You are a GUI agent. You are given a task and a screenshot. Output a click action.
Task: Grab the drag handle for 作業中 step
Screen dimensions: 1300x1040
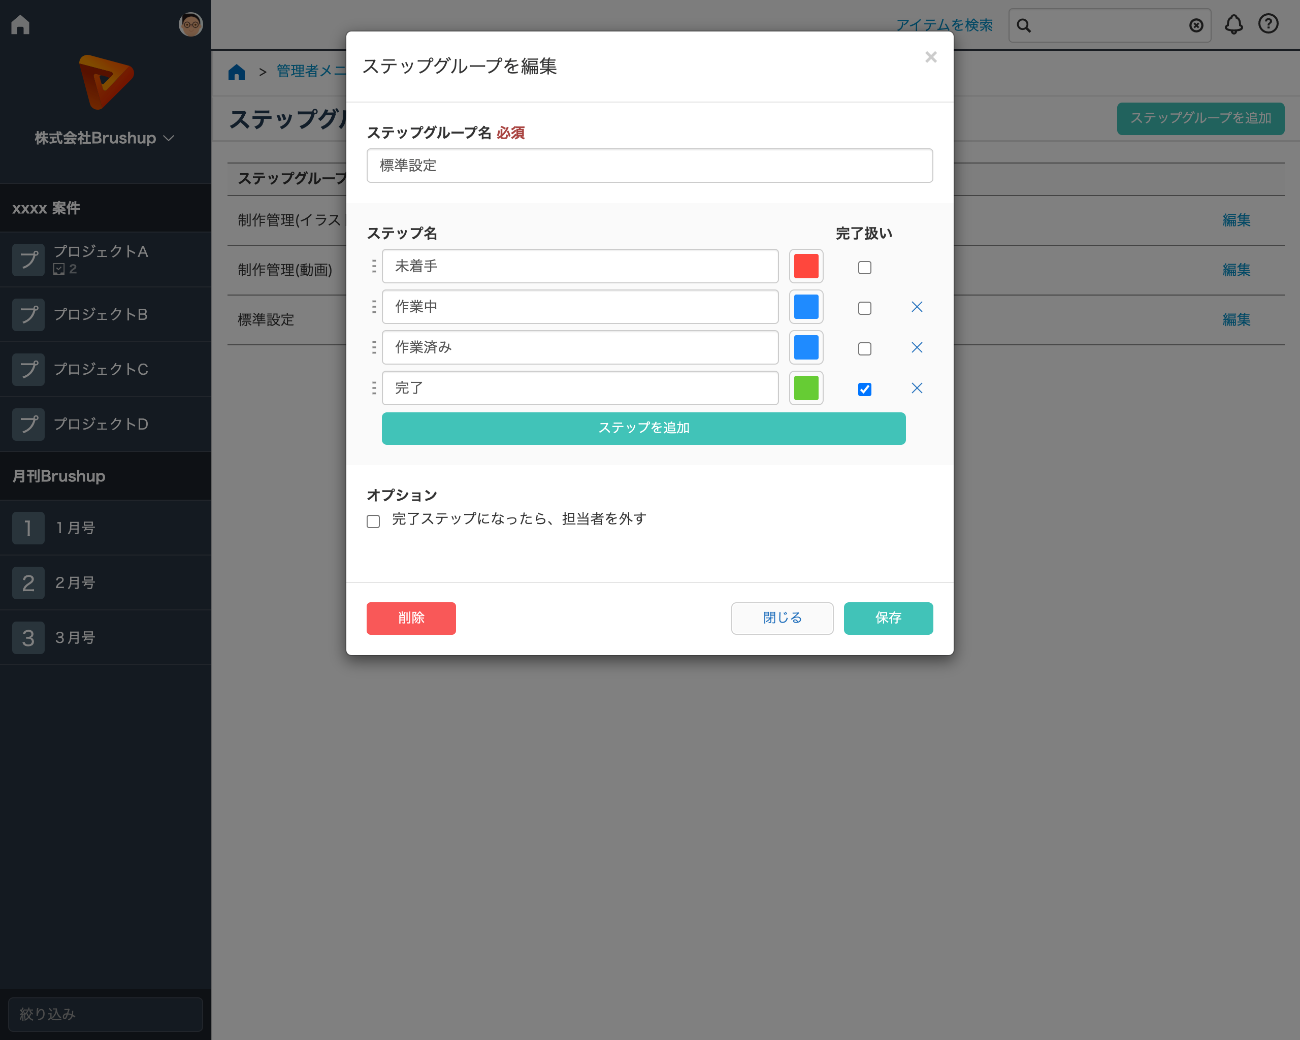tap(374, 307)
